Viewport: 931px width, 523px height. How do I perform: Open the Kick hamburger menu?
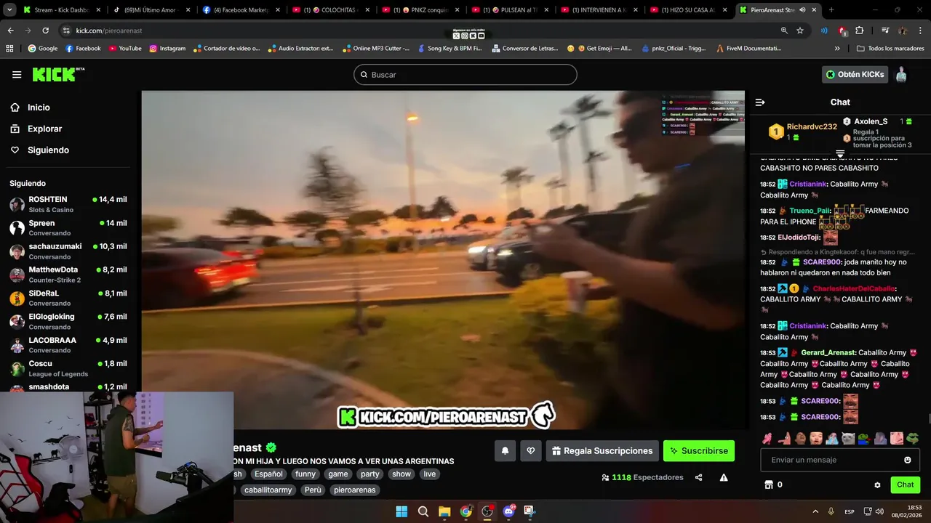pyautogui.click(x=17, y=75)
